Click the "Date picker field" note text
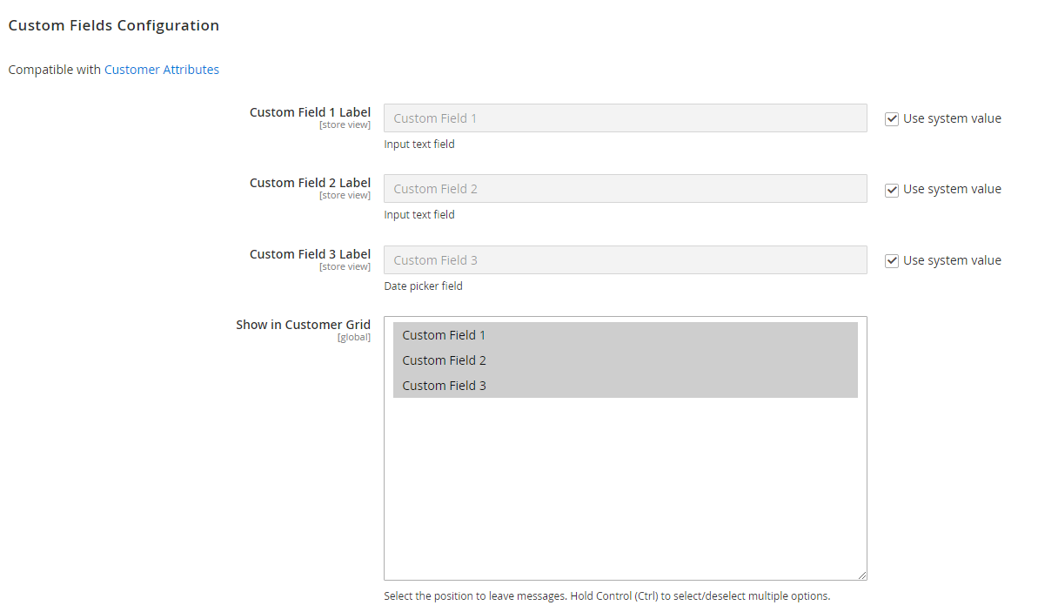1038x612 pixels. pos(423,286)
